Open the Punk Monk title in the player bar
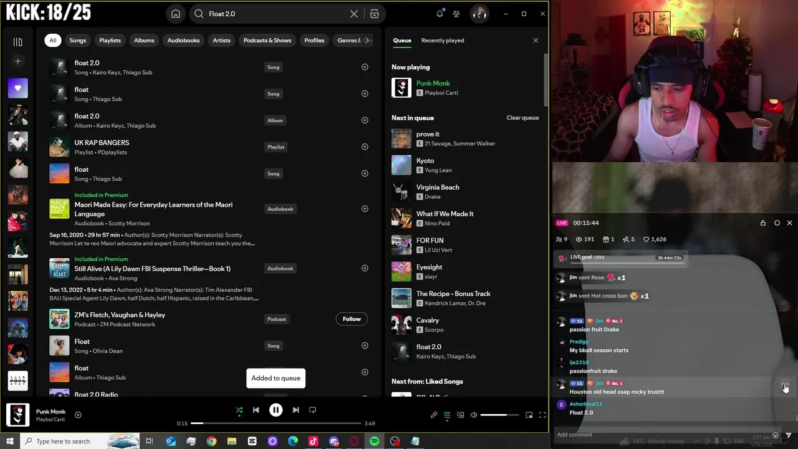Viewport: 798px width, 449px height. click(x=50, y=412)
